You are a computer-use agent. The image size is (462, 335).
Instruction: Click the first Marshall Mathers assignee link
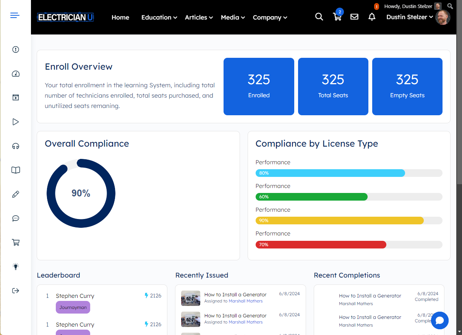click(x=245, y=301)
